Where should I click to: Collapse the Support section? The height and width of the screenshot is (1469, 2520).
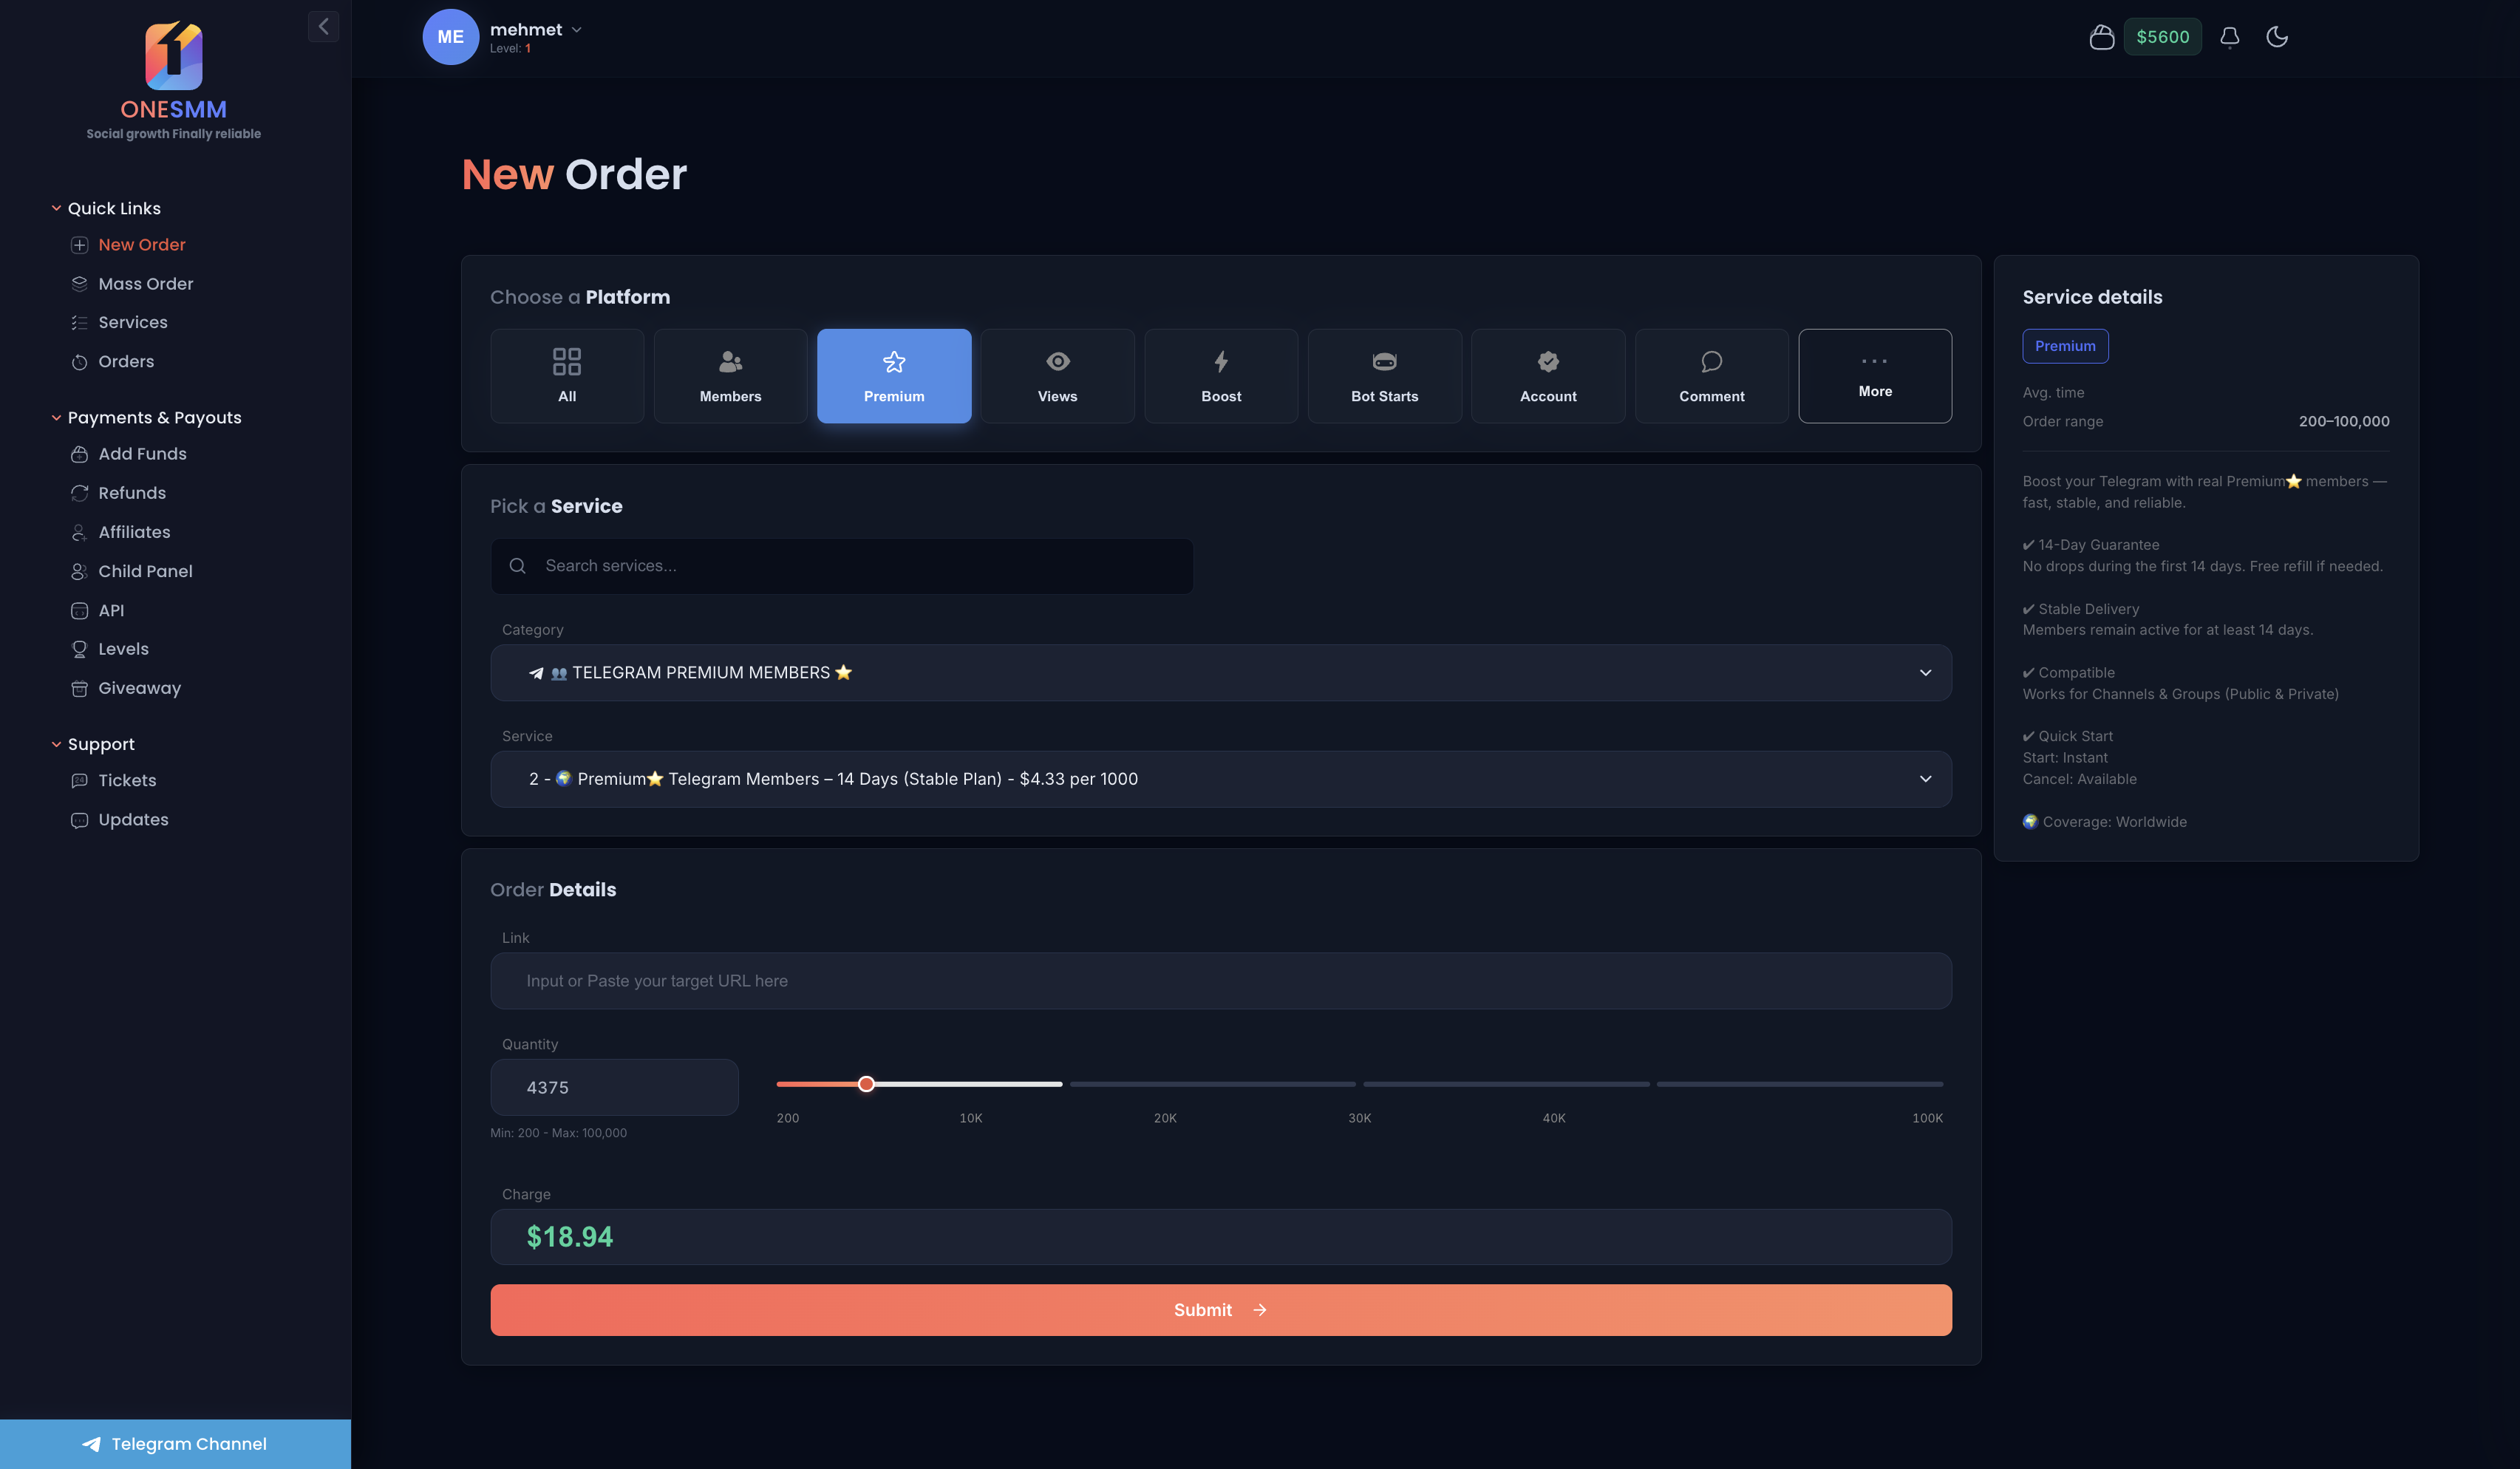[x=56, y=744]
